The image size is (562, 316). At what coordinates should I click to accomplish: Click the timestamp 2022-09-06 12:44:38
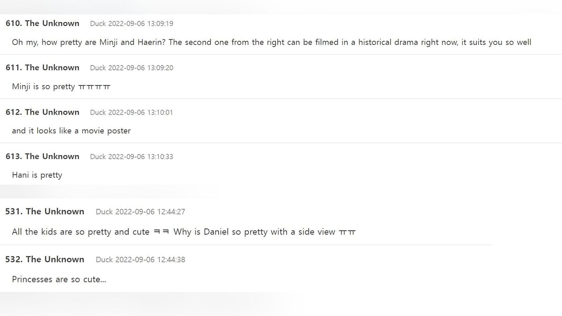150,259
